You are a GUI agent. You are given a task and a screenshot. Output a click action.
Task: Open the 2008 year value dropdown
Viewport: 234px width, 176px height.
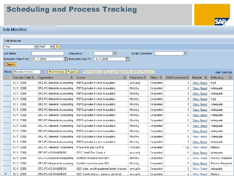tap(52, 47)
